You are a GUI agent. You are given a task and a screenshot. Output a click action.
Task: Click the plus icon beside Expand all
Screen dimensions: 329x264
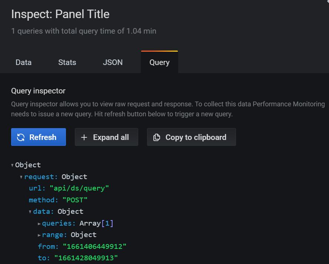(84, 137)
